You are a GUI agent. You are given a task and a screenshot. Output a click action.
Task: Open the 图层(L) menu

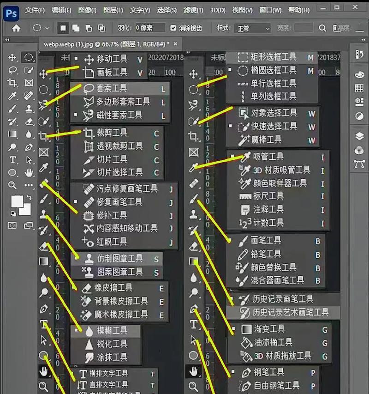[113, 10]
